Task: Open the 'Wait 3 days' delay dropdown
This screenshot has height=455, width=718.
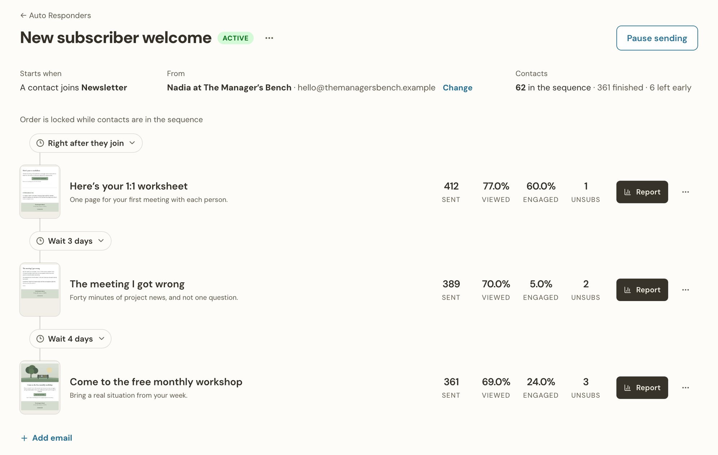Action: (70, 241)
